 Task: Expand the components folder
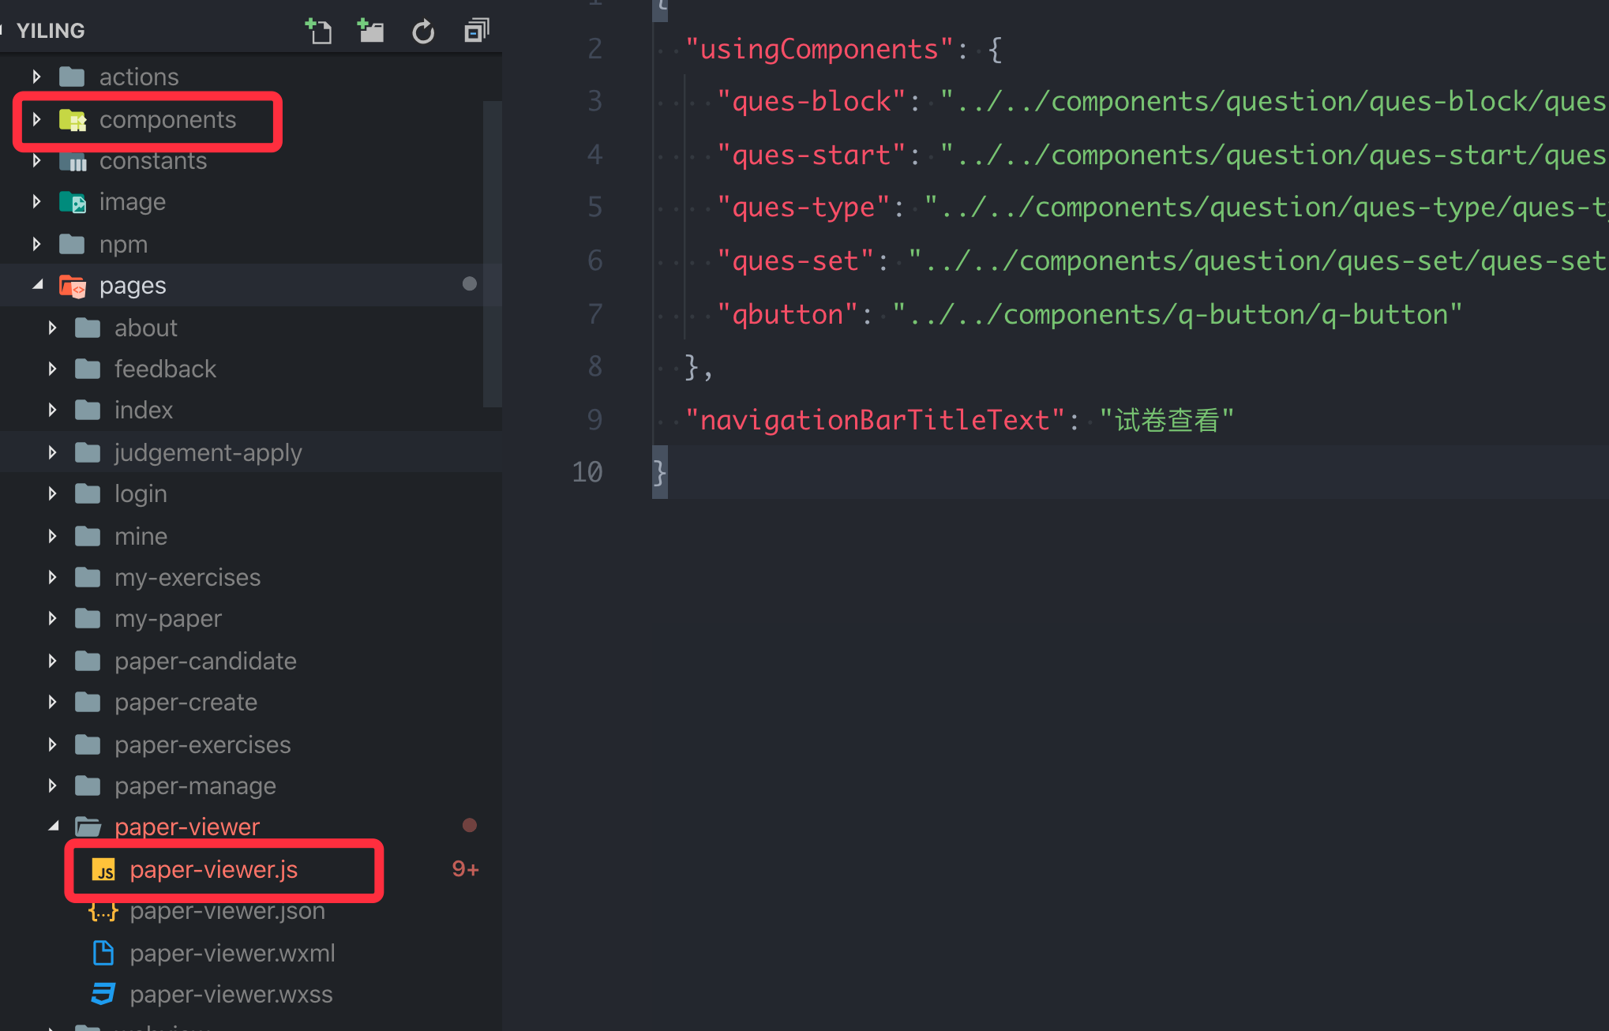pos(36,119)
